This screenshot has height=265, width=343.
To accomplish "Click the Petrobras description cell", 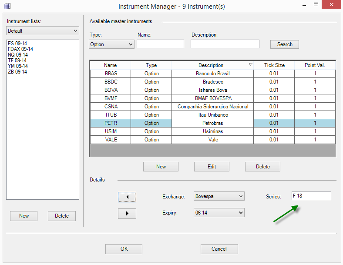I will pos(212,123).
